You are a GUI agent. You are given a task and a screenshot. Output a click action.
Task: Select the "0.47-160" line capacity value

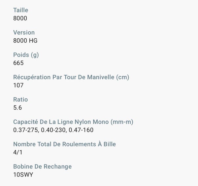tap(81, 130)
